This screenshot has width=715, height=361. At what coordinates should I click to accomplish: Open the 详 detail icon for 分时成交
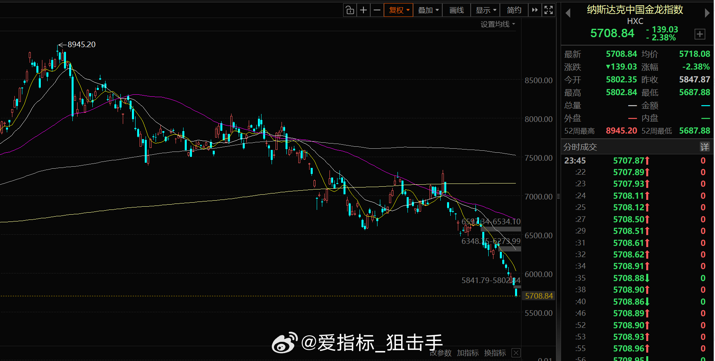(x=705, y=147)
